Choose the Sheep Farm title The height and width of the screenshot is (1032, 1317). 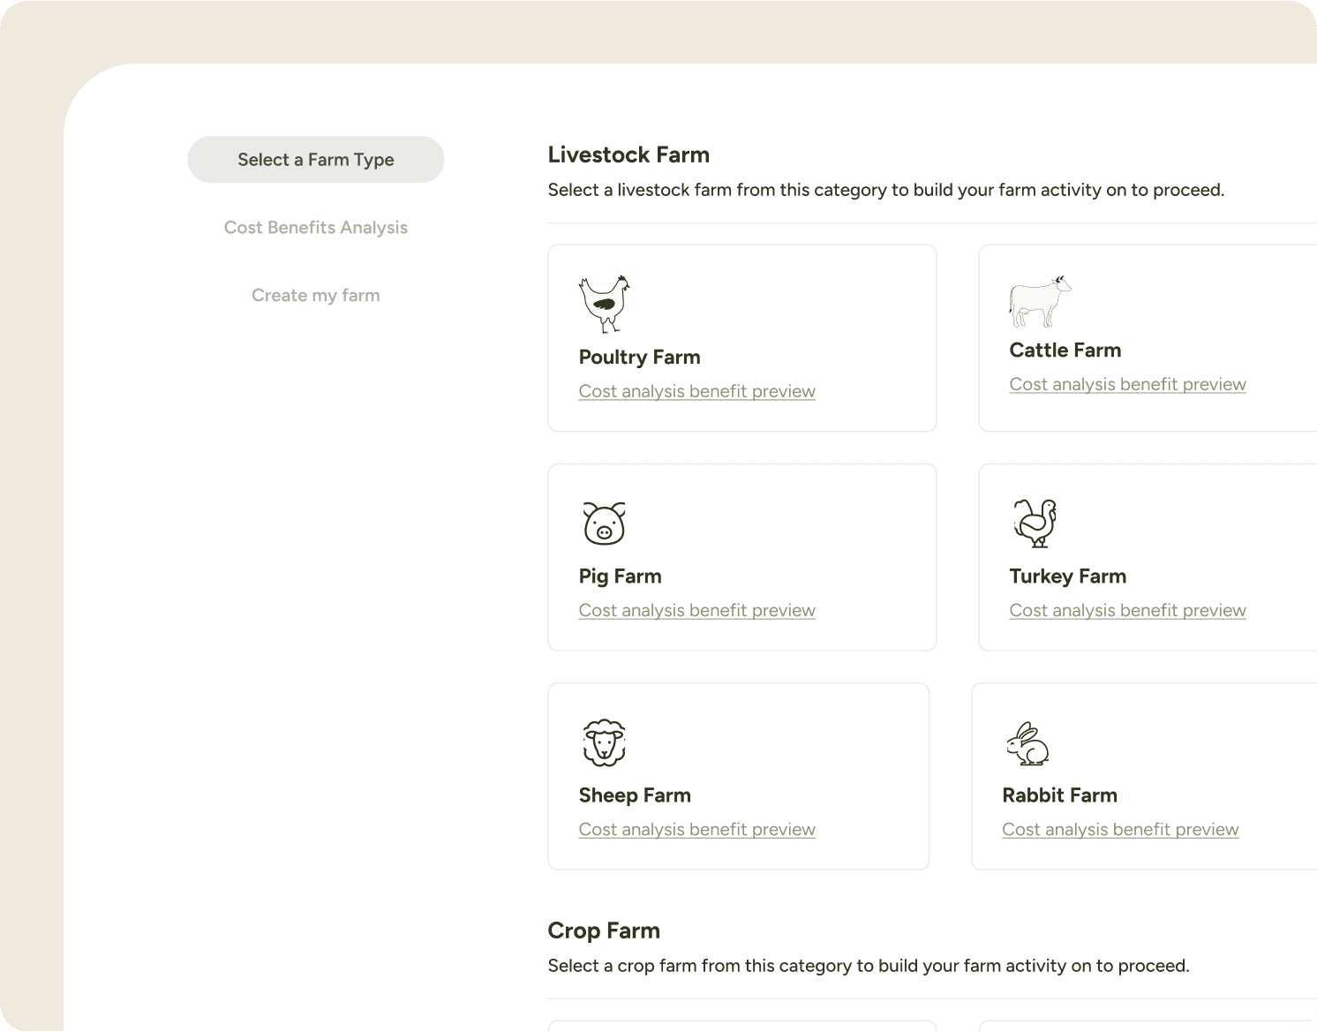click(x=635, y=795)
